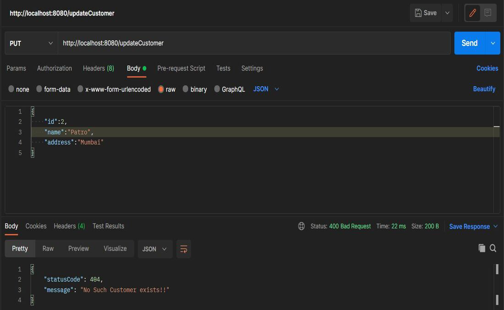Switch response view to Visualize
Image resolution: width=504 pixels, height=310 pixels.
tap(115, 249)
